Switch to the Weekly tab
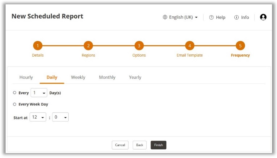Image resolution: width=277 pixels, height=158 pixels. point(78,77)
